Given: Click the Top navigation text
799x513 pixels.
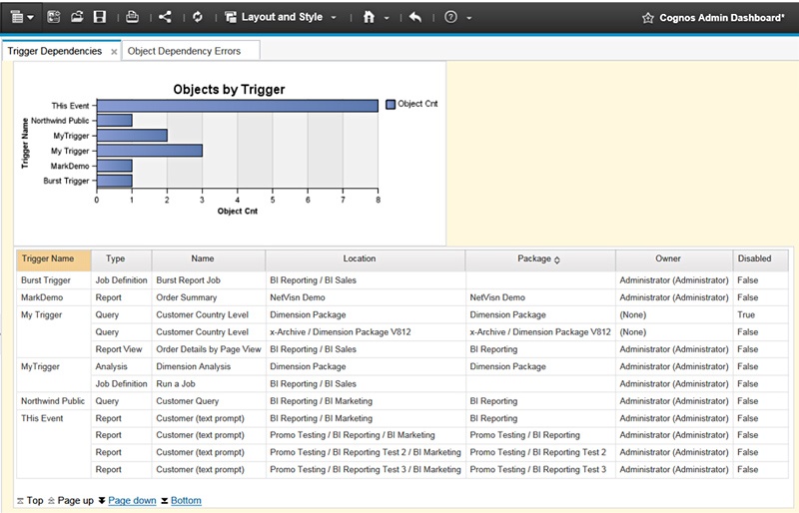Looking at the screenshot, I should pos(35,500).
